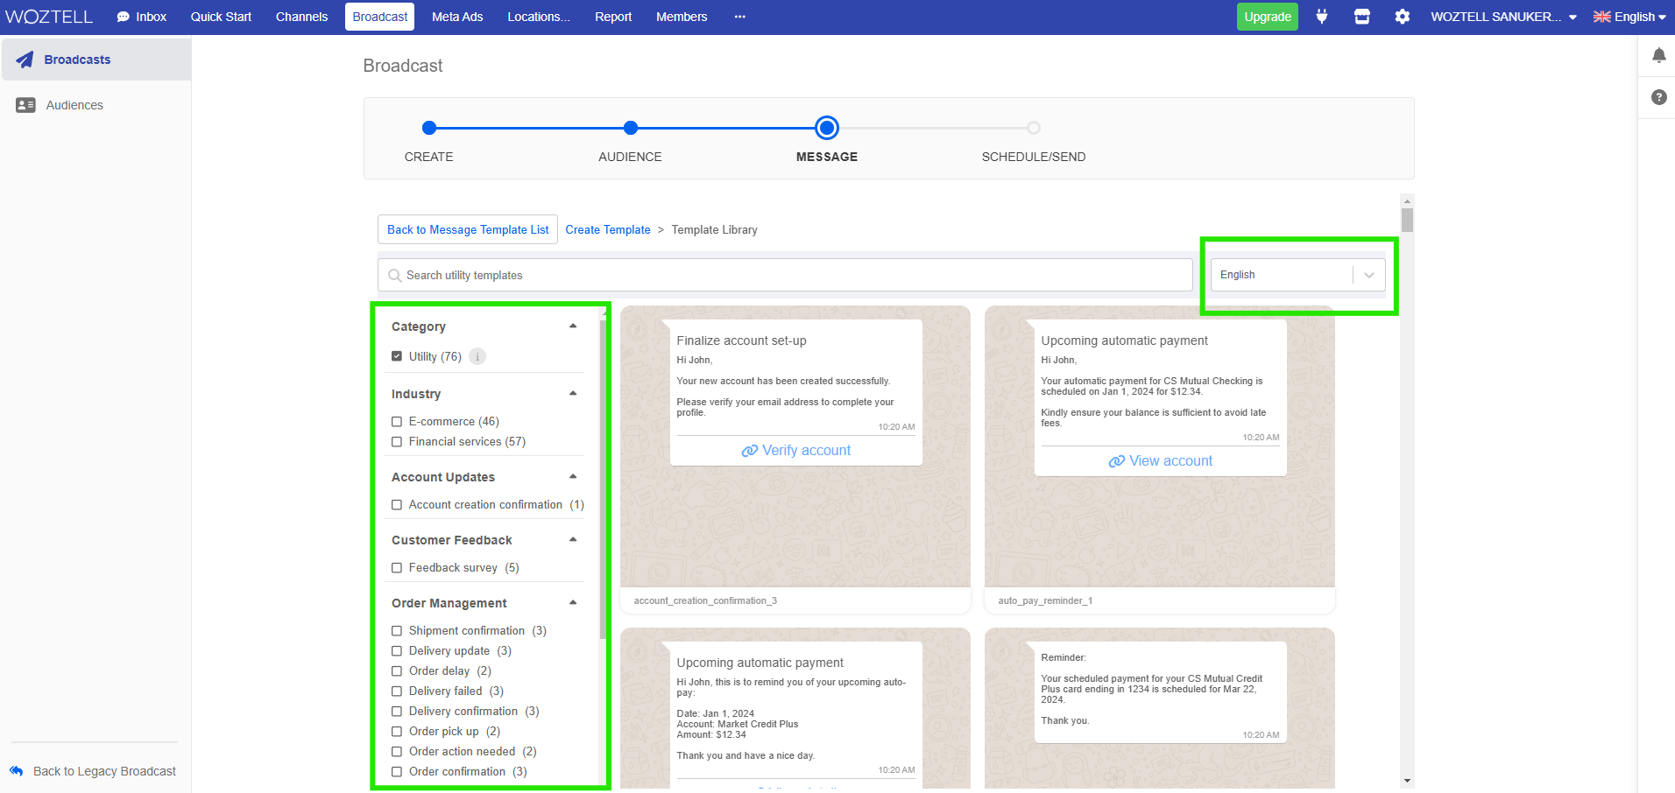
Task: Open the Create Template link
Action: click(x=607, y=229)
